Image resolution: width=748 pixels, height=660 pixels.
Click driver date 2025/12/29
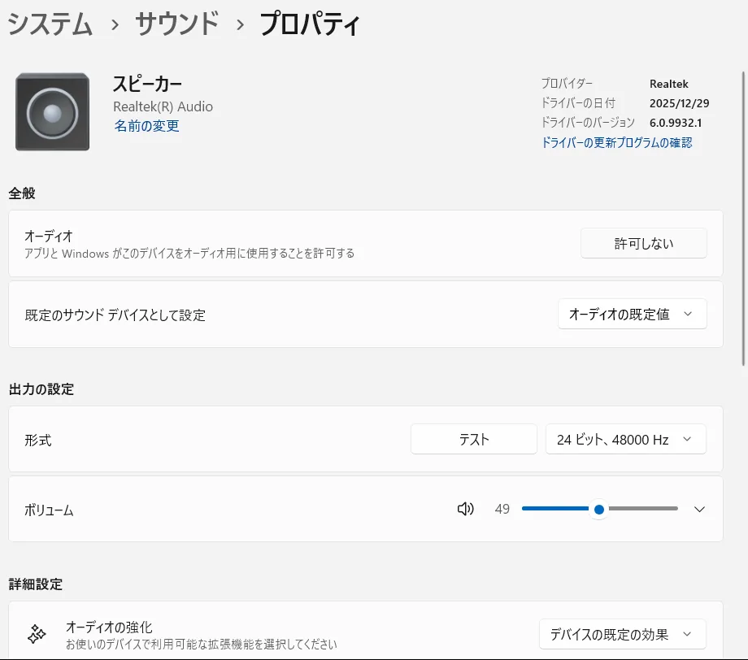click(x=680, y=103)
